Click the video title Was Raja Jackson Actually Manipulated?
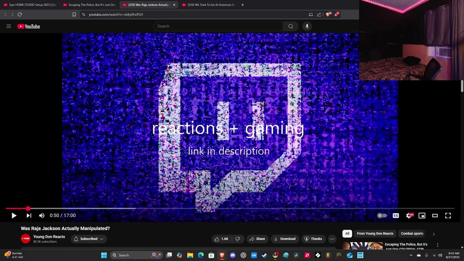Viewport: 464px width, 261px height. (x=65, y=228)
